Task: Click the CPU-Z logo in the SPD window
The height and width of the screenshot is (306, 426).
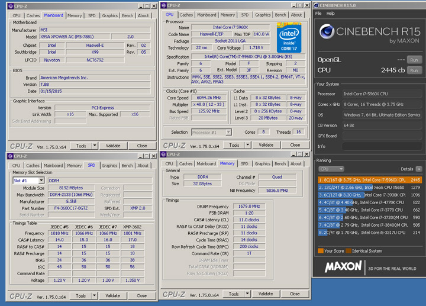Action: [x=21, y=295]
